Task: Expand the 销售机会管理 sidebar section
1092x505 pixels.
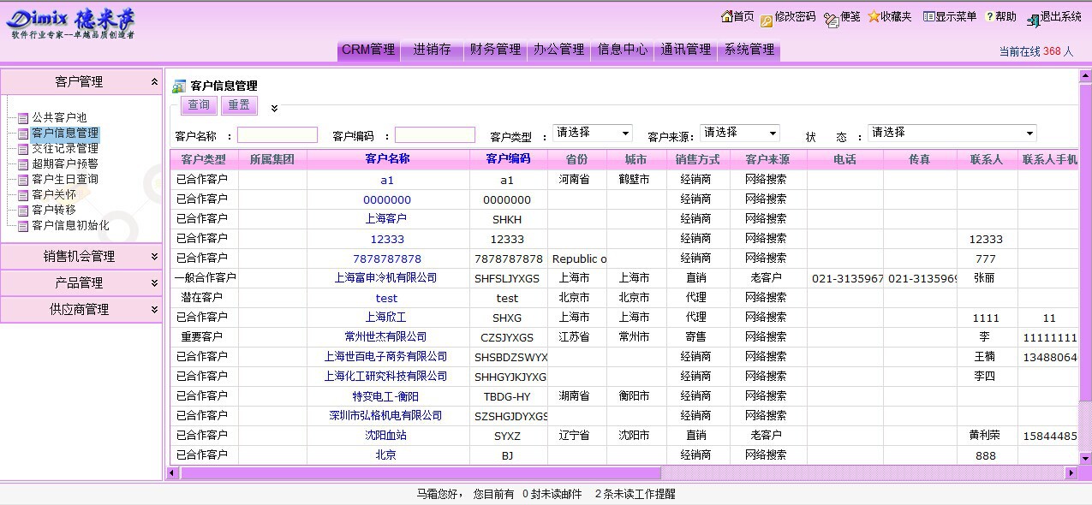Action: (154, 256)
